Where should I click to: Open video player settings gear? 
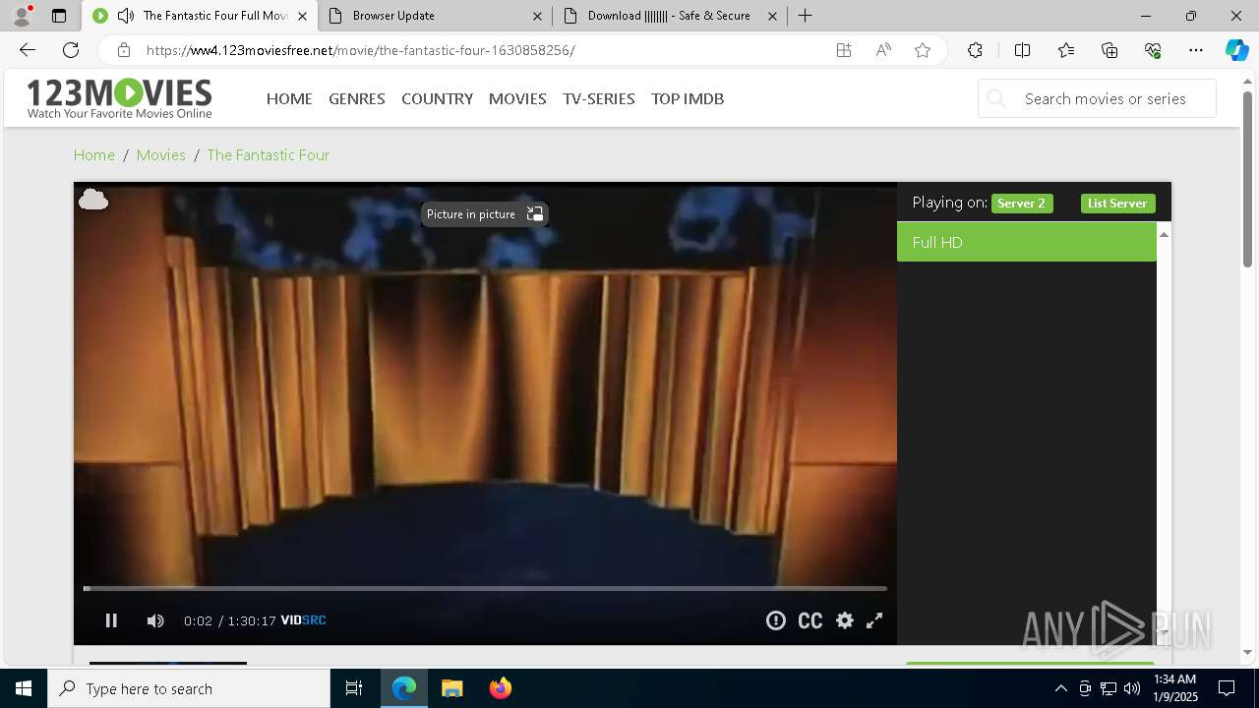(845, 620)
